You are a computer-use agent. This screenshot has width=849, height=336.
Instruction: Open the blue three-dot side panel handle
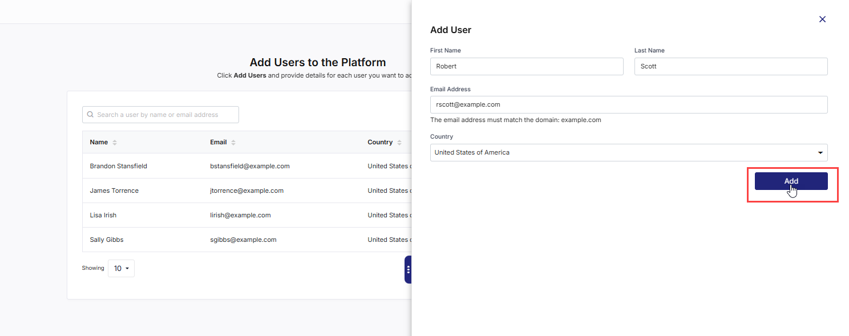click(409, 269)
